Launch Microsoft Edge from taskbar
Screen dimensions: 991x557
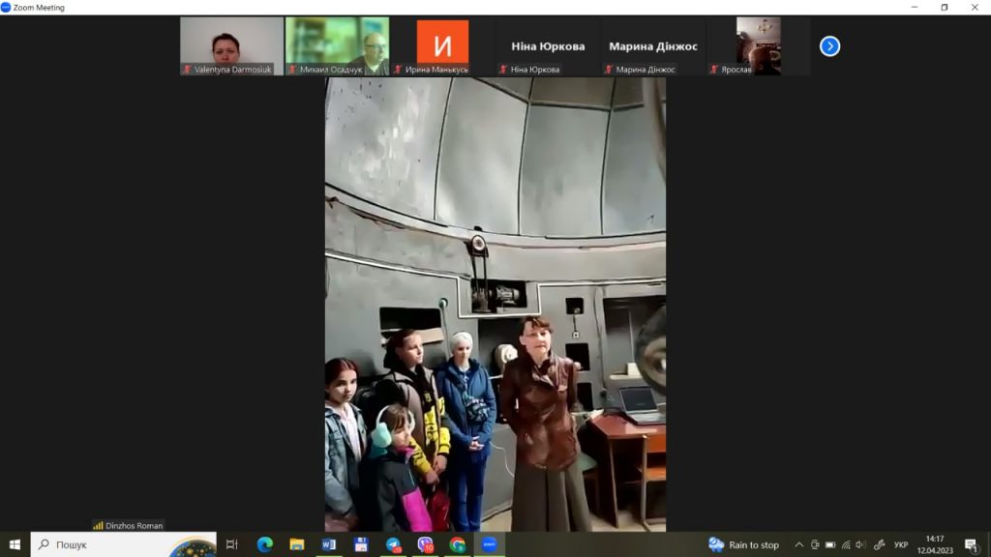click(264, 544)
